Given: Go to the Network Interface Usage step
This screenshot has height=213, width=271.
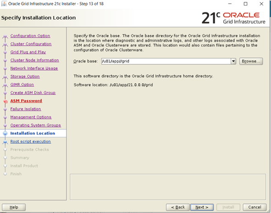Looking at the screenshot, I should (x=34, y=68).
